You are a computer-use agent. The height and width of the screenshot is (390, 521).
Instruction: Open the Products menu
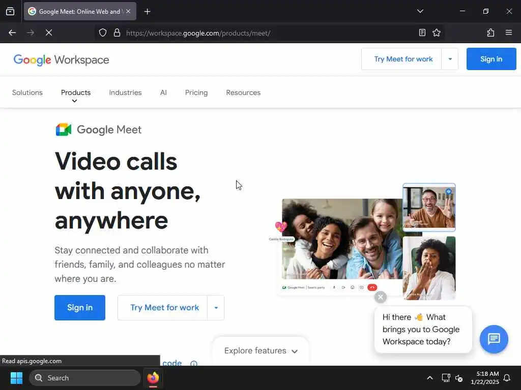[x=76, y=92]
